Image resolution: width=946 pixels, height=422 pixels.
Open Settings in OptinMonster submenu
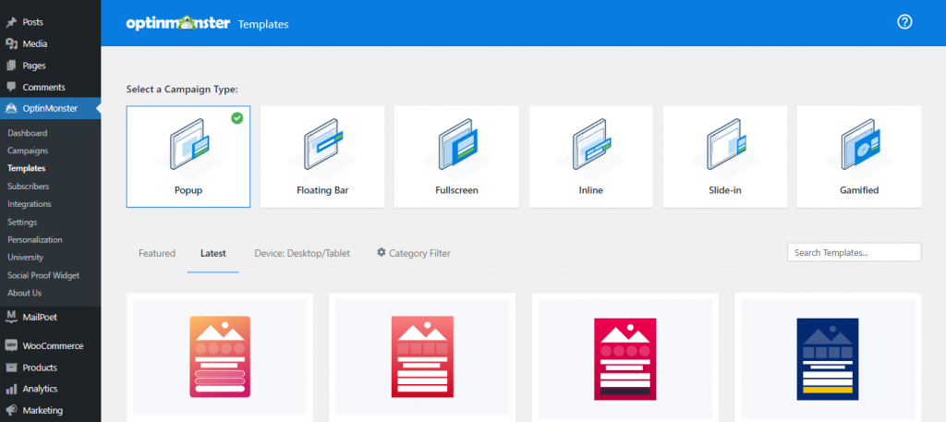(x=22, y=222)
